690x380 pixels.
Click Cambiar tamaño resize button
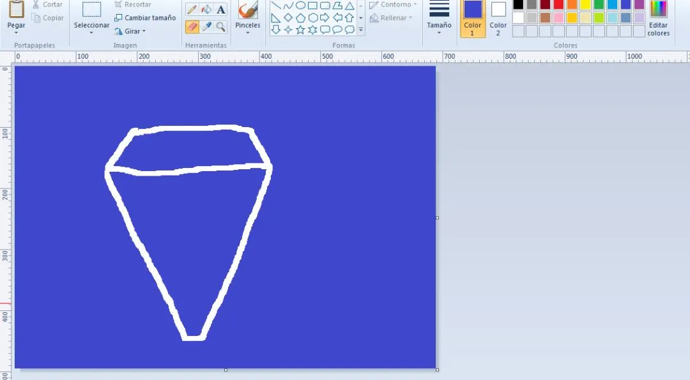(x=145, y=18)
